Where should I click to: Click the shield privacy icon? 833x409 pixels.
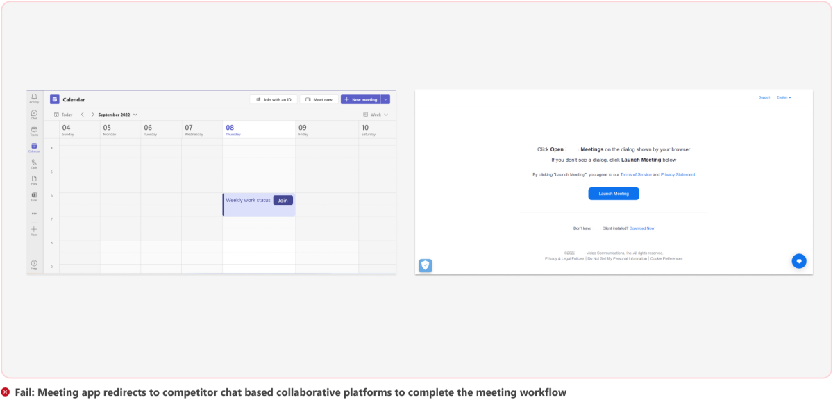click(x=425, y=265)
